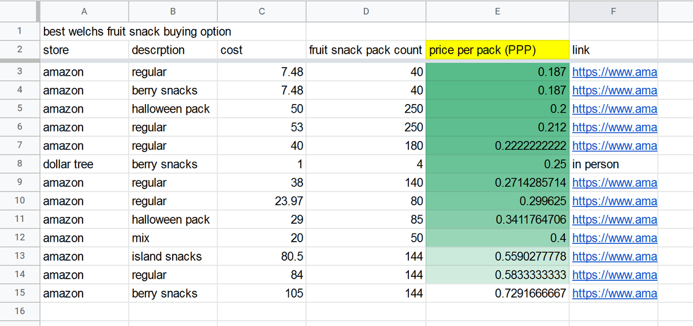This screenshot has height=326, width=693.
Task: Click the PPP value '0.299625'
Action: [x=497, y=201]
